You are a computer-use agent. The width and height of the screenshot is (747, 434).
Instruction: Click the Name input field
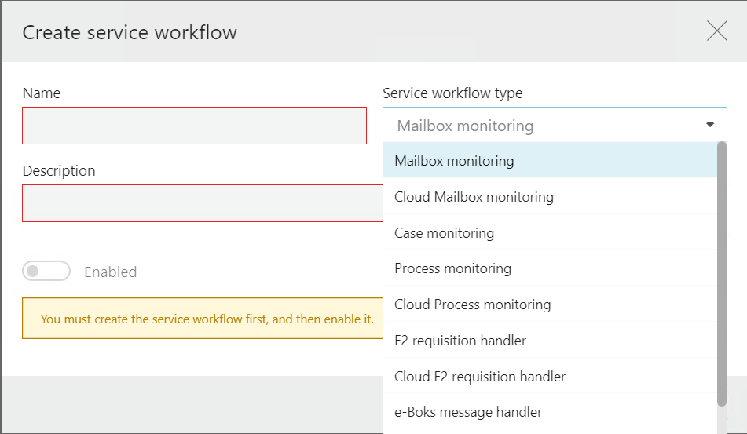pos(194,126)
